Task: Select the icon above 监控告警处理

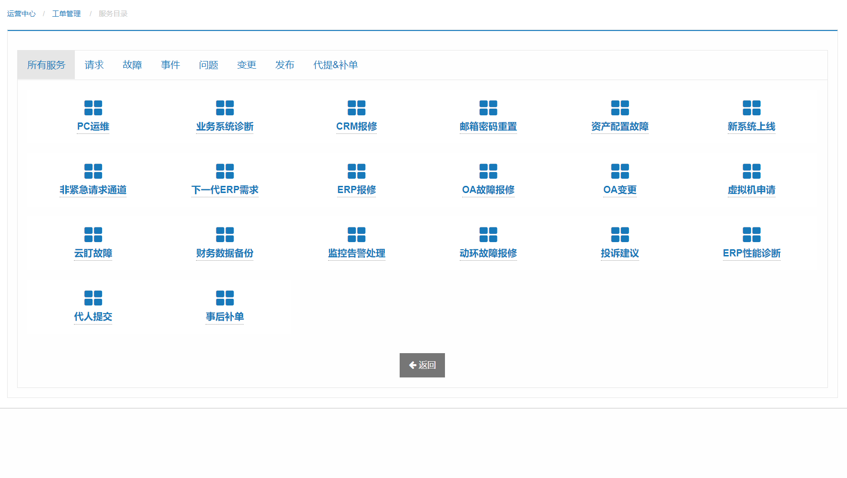Action: click(x=356, y=235)
